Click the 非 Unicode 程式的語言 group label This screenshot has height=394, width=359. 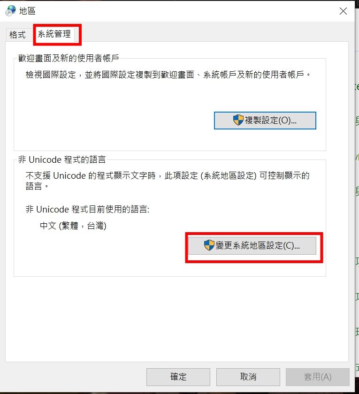[x=62, y=159]
